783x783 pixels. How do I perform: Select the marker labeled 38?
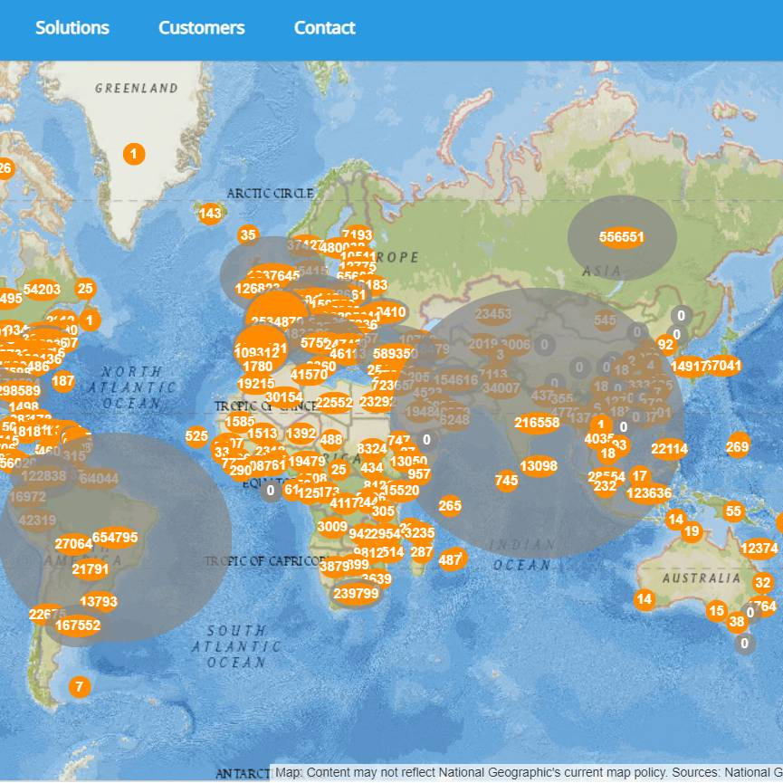737,622
